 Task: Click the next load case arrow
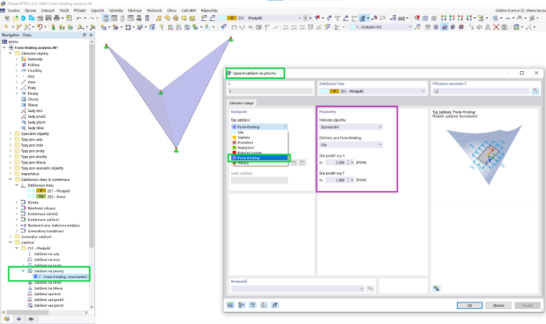pos(310,18)
